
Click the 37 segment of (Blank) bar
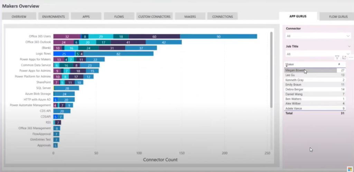(141, 48)
